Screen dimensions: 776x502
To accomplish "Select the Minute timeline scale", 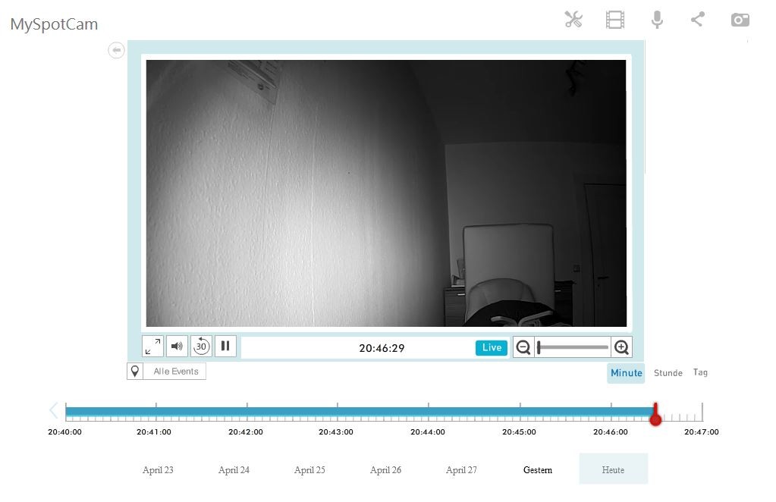I will (626, 373).
